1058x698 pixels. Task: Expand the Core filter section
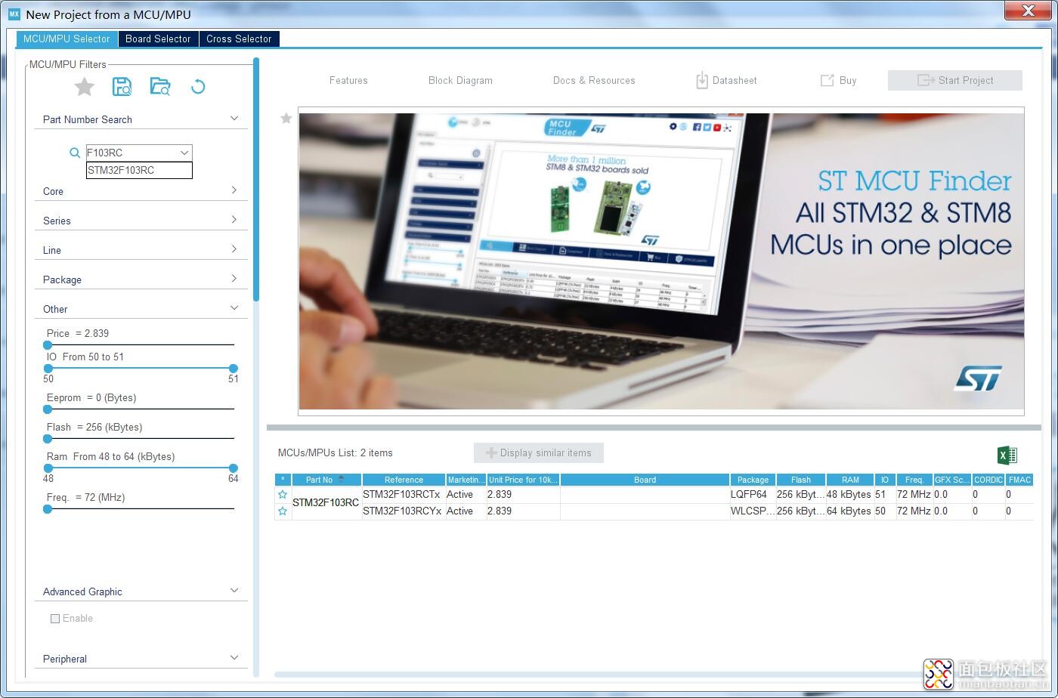(x=234, y=190)
